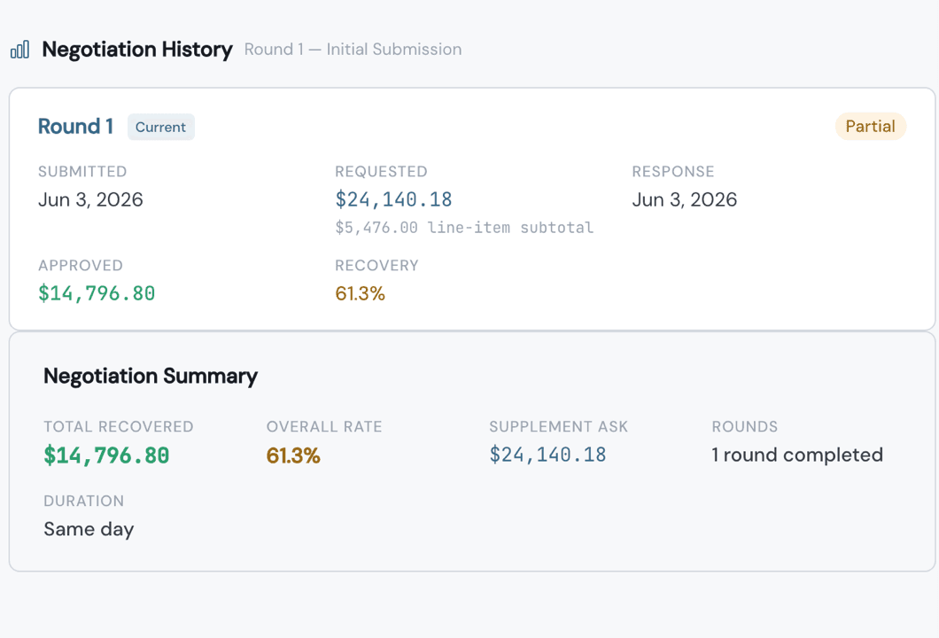Click the OVERALL RATE label

(x=324, y=426)
